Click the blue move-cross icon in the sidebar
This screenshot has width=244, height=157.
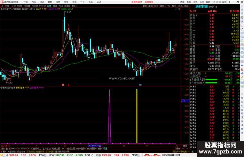[x=242, y=73]
